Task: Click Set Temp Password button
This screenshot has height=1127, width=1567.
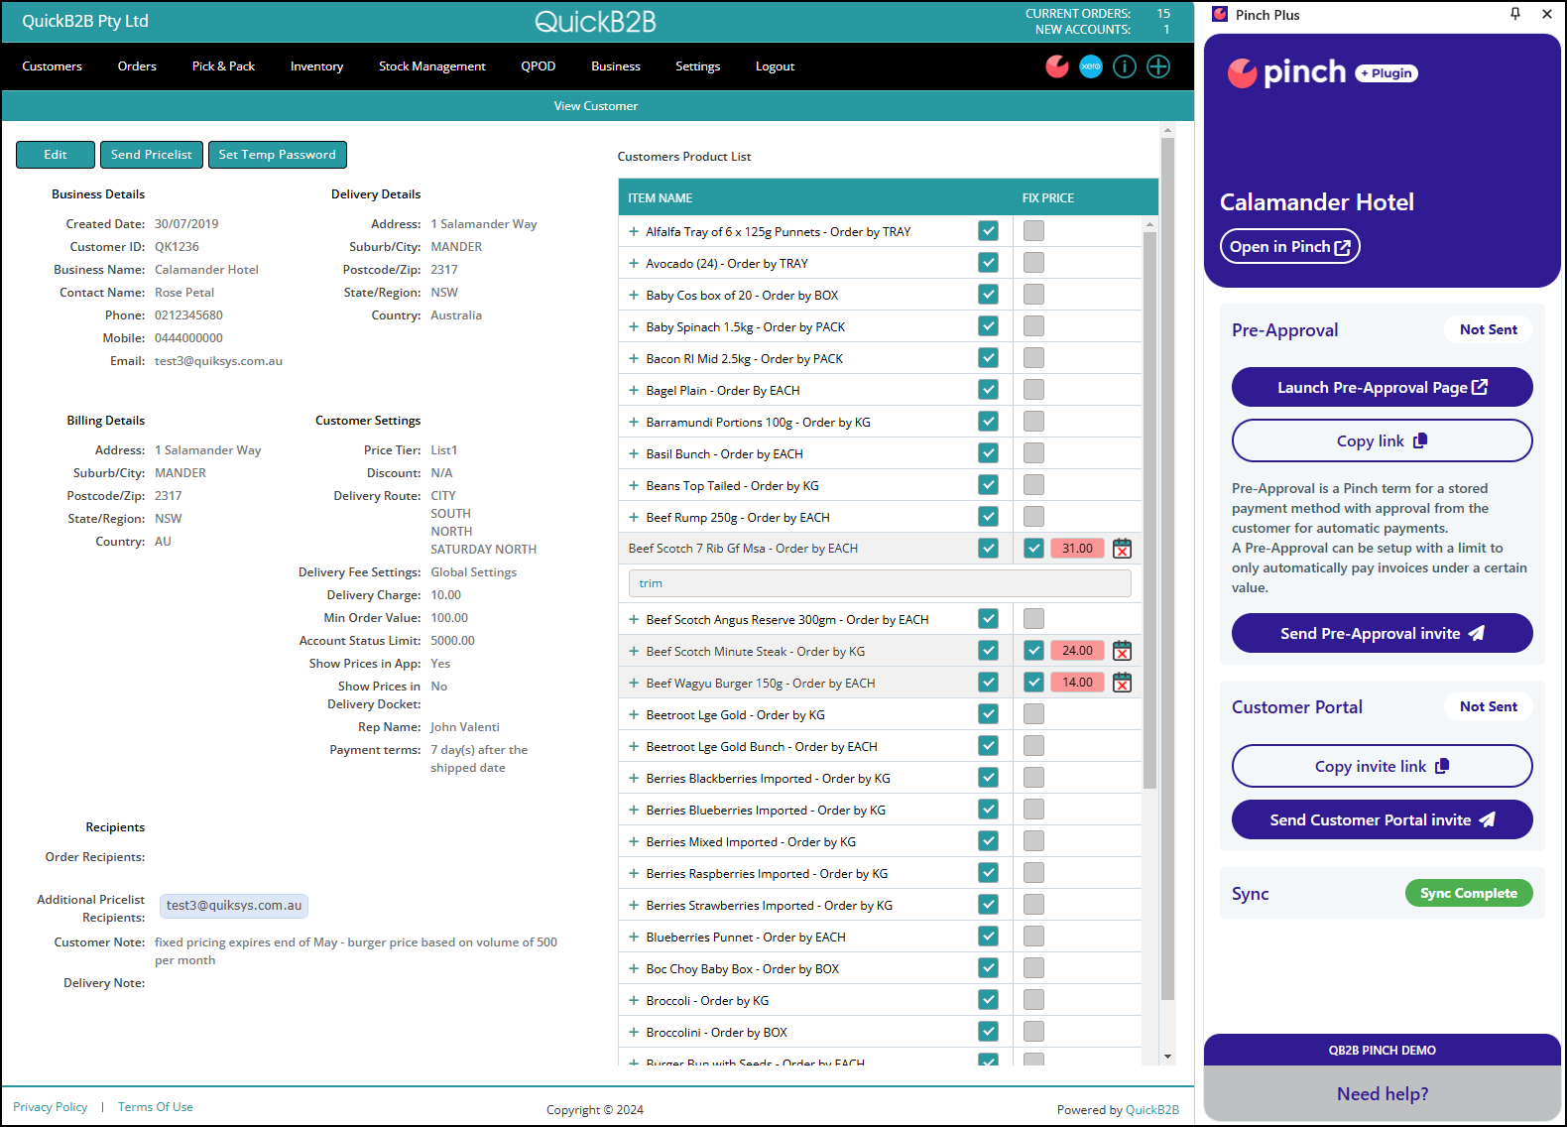Action: click(278, 155)
